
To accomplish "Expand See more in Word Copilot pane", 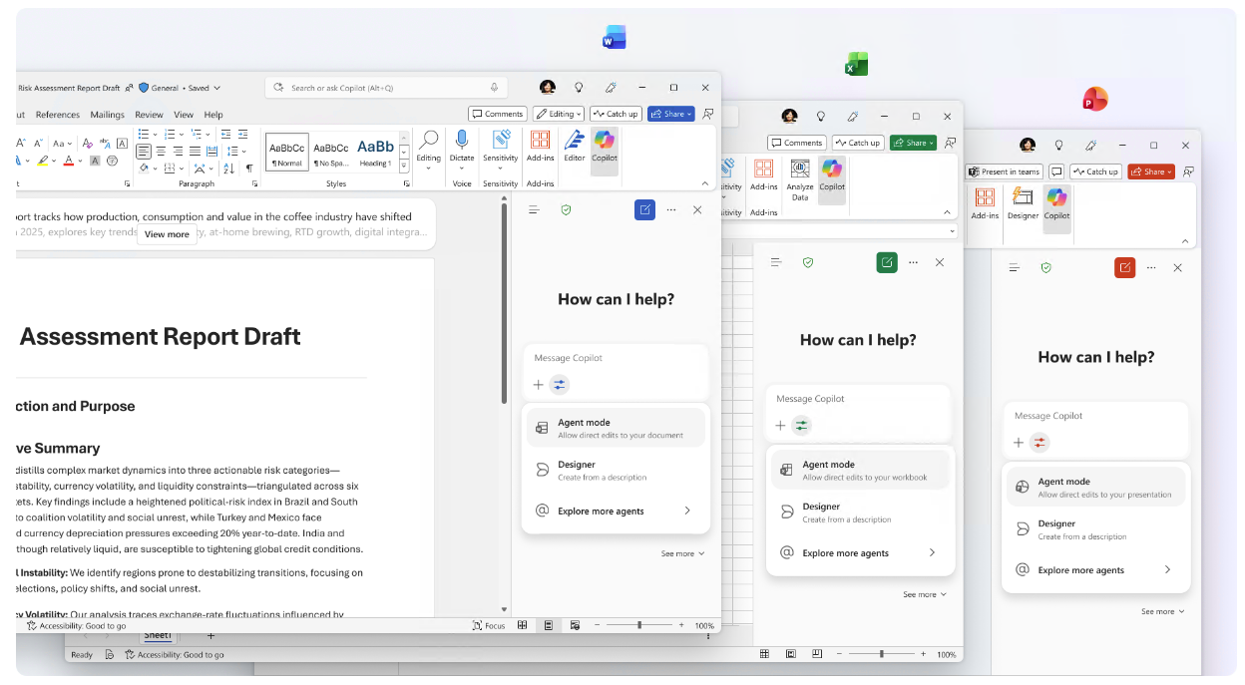I will [x=682, y=553].
